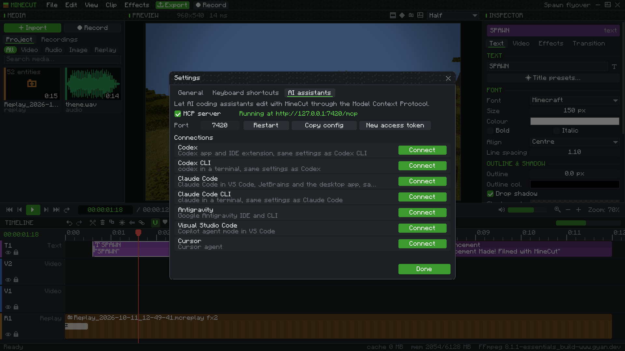Toggle loop playback icon
Screen dimensions: 625x351
67,210
